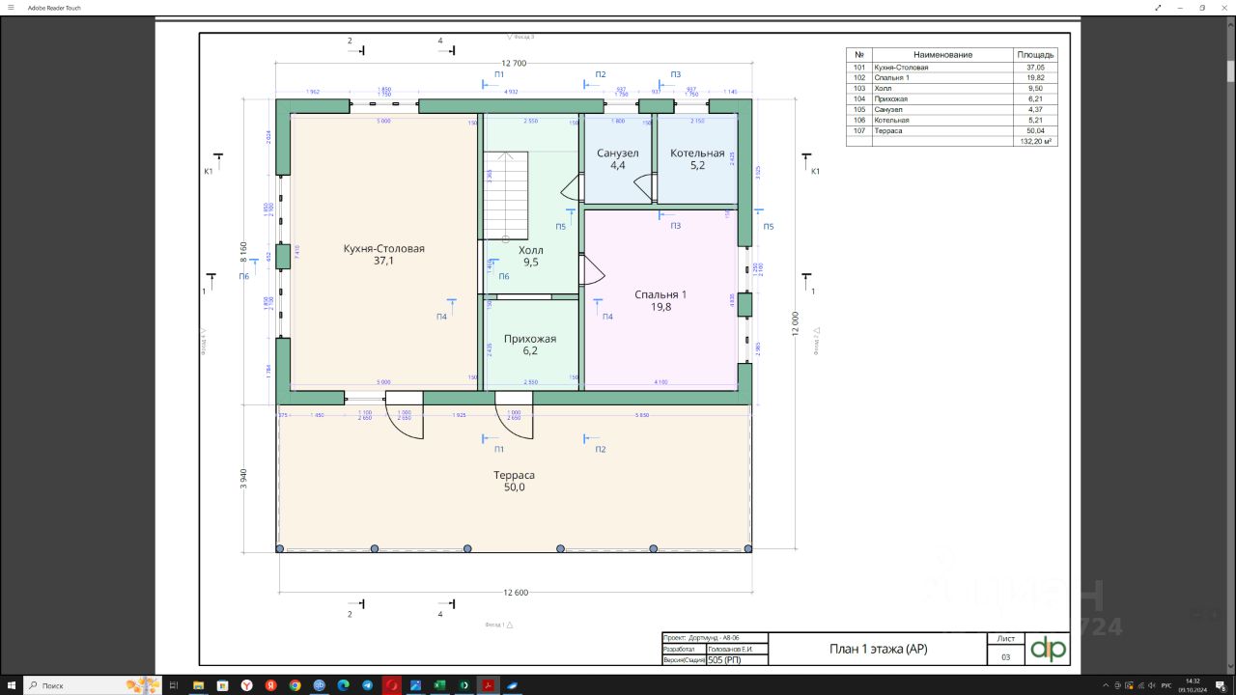Open Telegram from the taskbar
Viewport: 1236px width, 695px height.
(368, 685)
